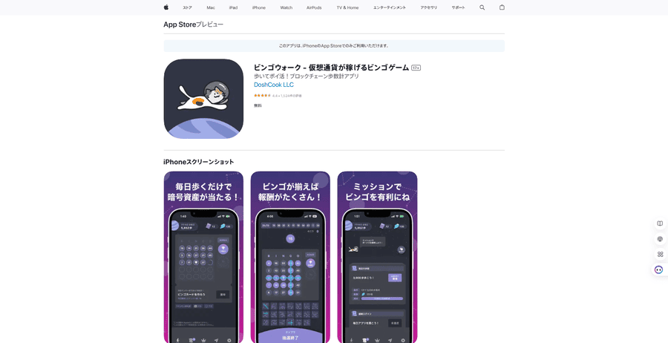Open the search magnifier in navigation

[x=482, y=7]
